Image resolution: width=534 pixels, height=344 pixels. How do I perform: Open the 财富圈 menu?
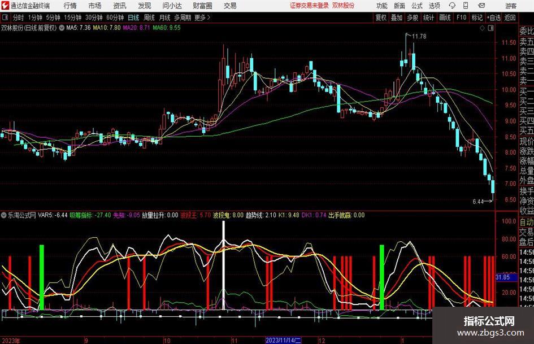pos(202,6)
